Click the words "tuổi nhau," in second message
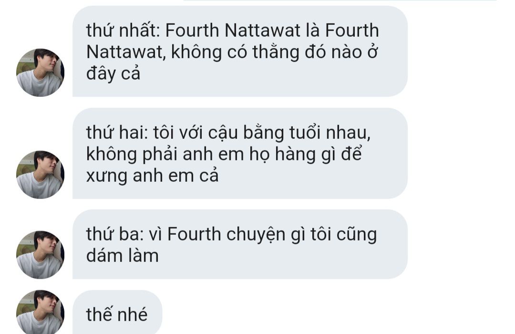This screenshot has height=334, width=515. 330,132
